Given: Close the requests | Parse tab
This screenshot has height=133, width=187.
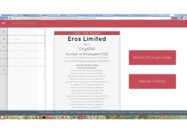Looking at the screenshot, I should tap(19, 15).
